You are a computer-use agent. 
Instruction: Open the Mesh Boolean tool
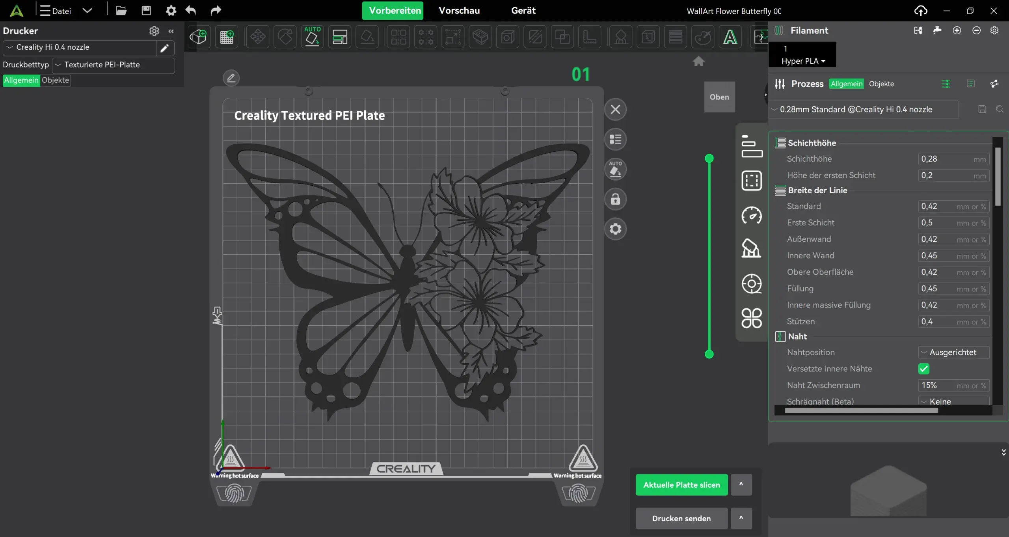click(562, 37)
